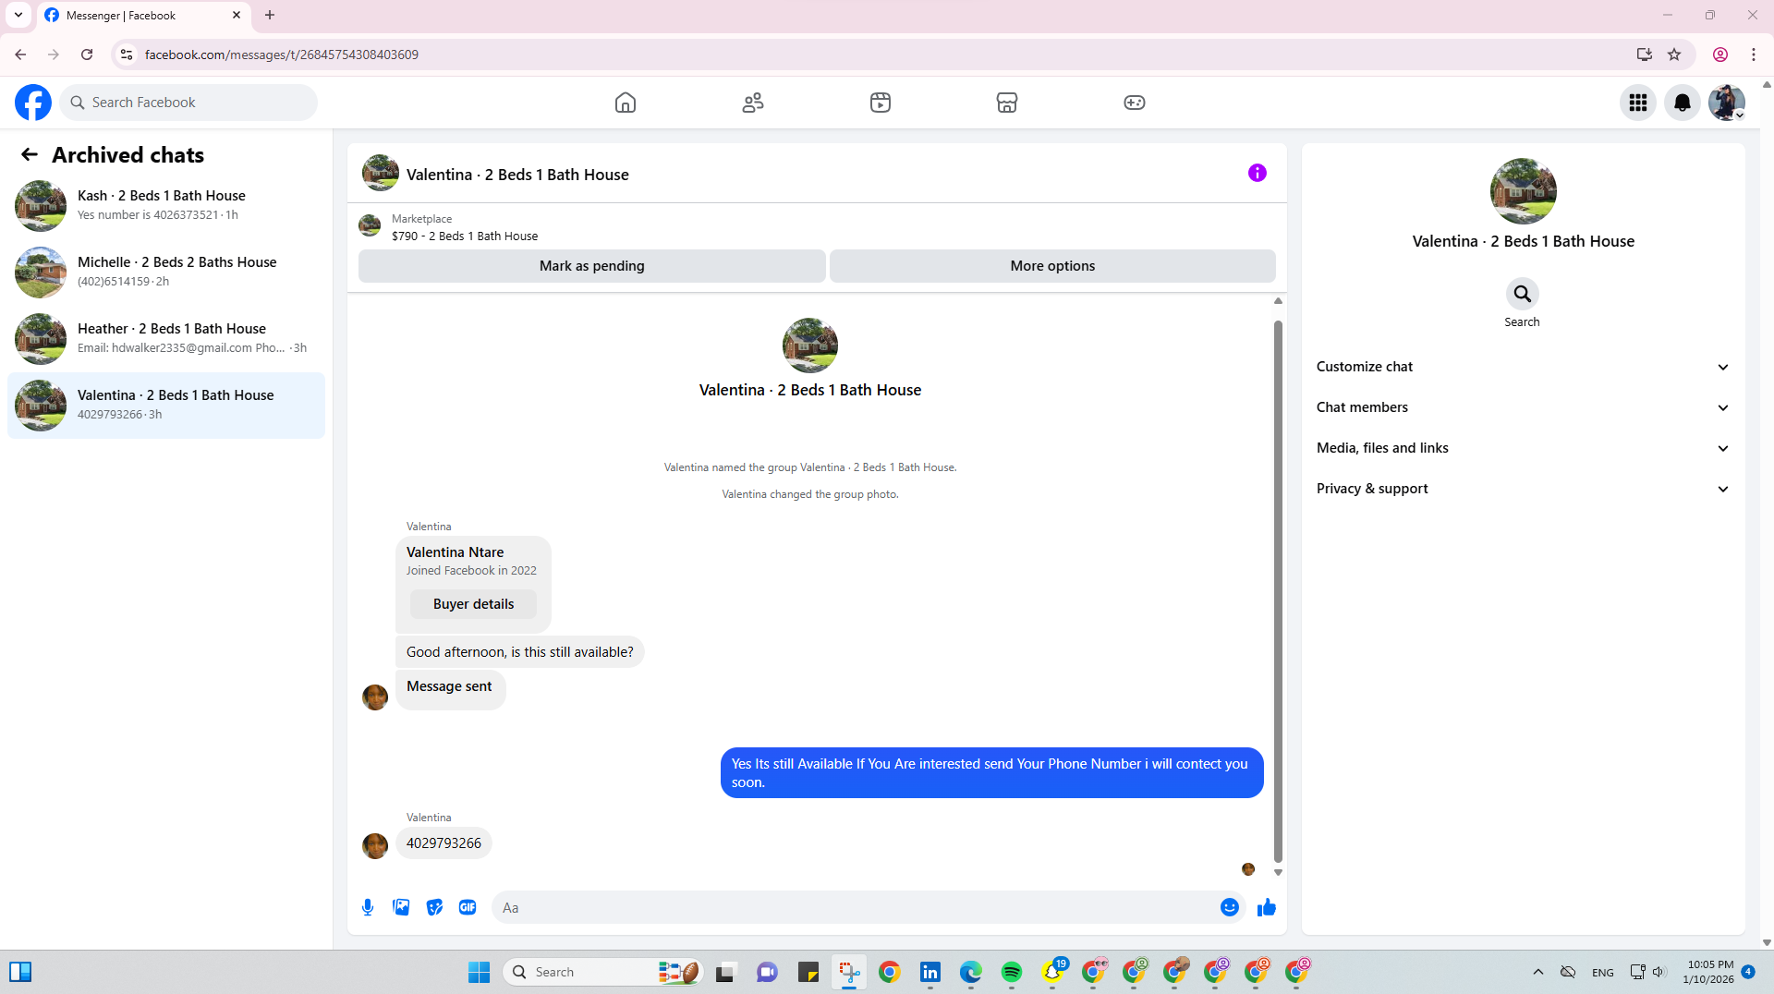Viewport: 1774px width, 994px height.
Task: Open the Notifications bell
Action: point(1683,103)
